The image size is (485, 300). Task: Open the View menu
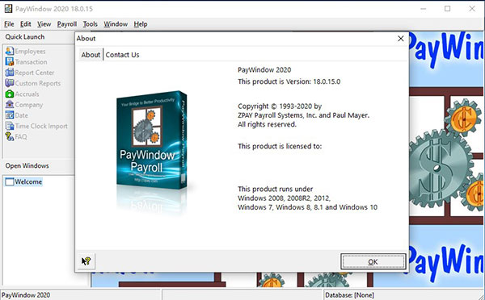(44, 24)
